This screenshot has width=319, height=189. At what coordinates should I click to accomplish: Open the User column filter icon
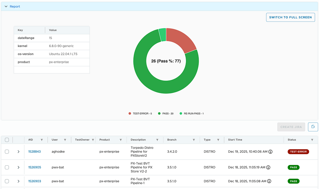click(65, 140)
